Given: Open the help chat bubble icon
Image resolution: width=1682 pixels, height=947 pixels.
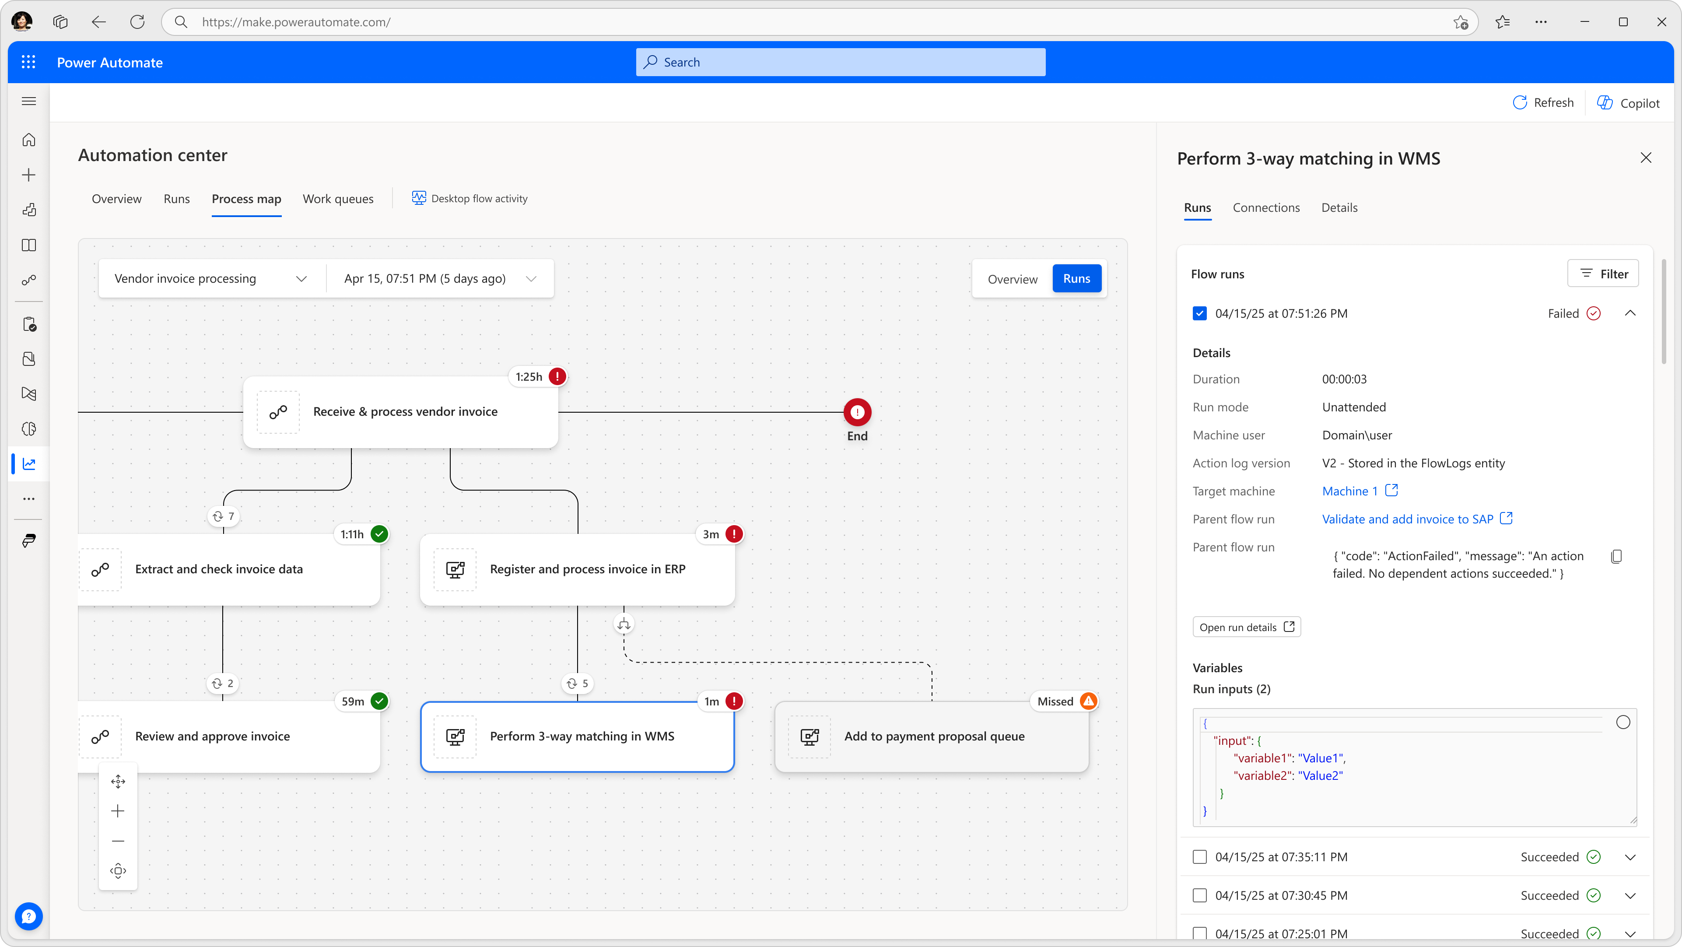Looking at the screenshot, I should pyautogui.click(x=29, y=916).
